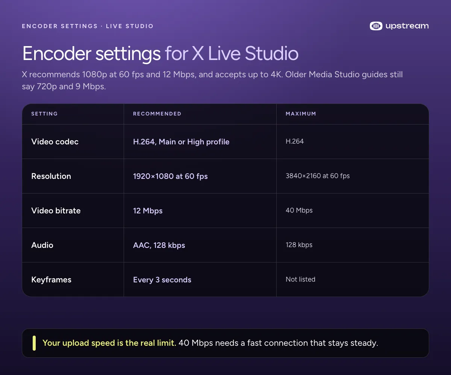Select the 'Video codec' row label
This screenshot has height=375, width=451.
(55, 142)
